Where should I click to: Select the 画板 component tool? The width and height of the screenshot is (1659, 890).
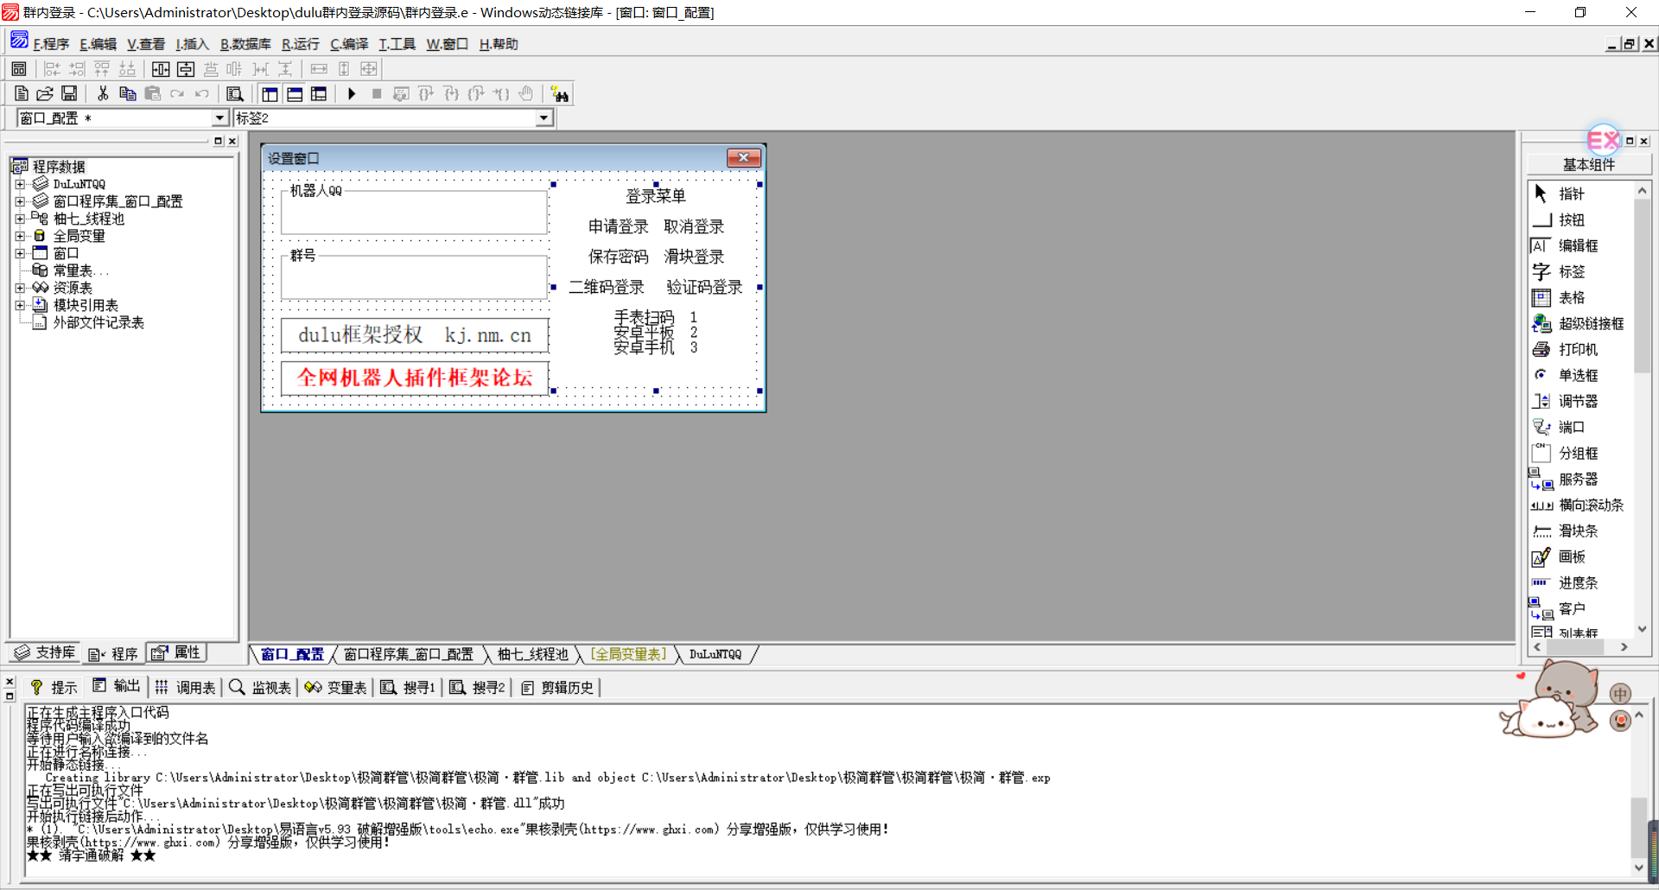tap(1571, 557)
